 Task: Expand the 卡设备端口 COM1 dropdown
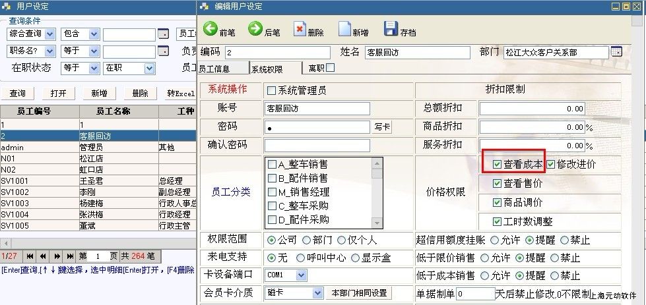[302, 275]
